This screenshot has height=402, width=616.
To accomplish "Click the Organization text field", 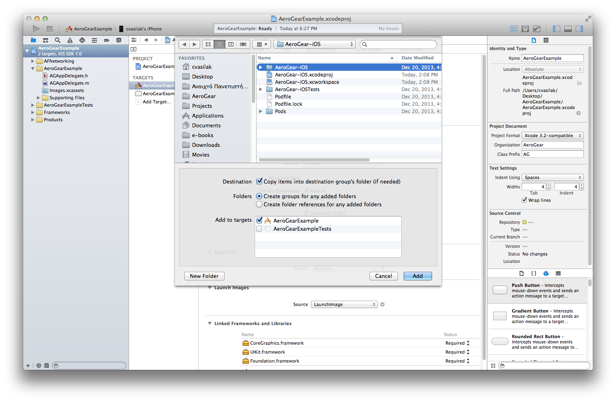I will point(553,145).
